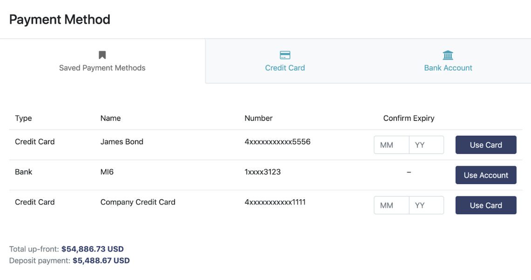Use the James Bond credit card
Viewport: 531px width, 280px height.
pos(486,144)
